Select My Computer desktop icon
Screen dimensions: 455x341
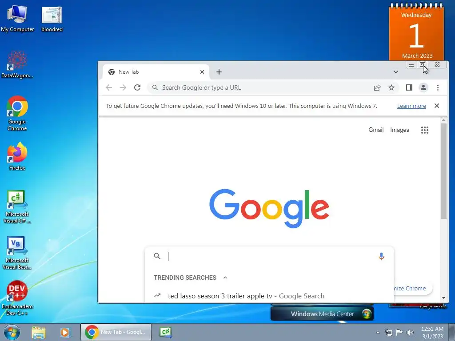point(17,18)
